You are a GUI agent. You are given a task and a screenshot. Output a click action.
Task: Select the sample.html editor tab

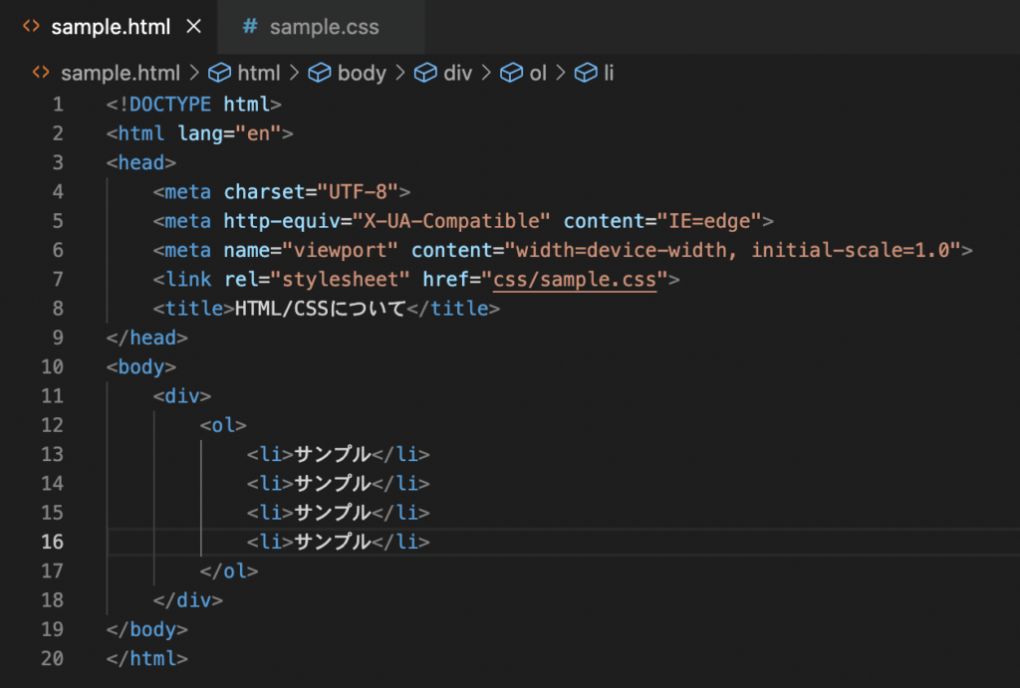[111, 27]
